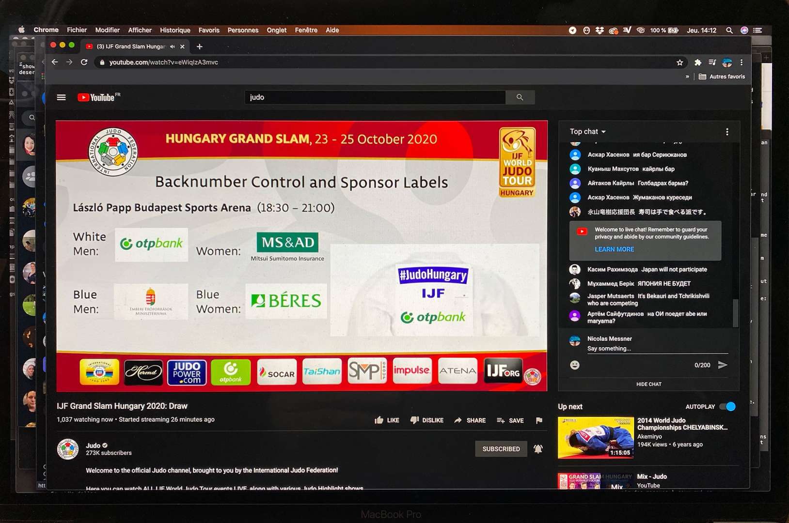Click the LEARN MORE link in the chat notice

pos(614,249)
